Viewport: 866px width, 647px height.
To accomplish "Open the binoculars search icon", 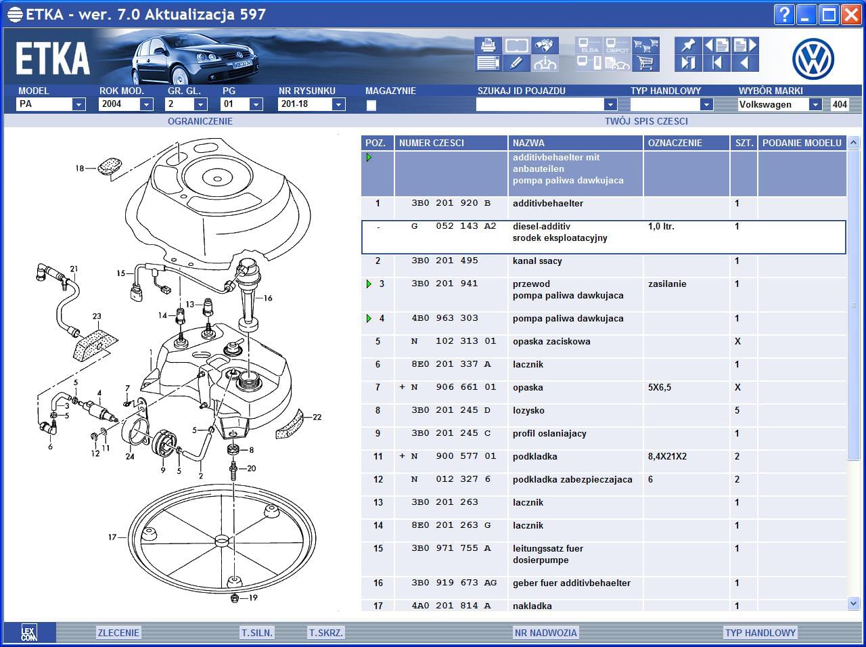I will [545, 45].
